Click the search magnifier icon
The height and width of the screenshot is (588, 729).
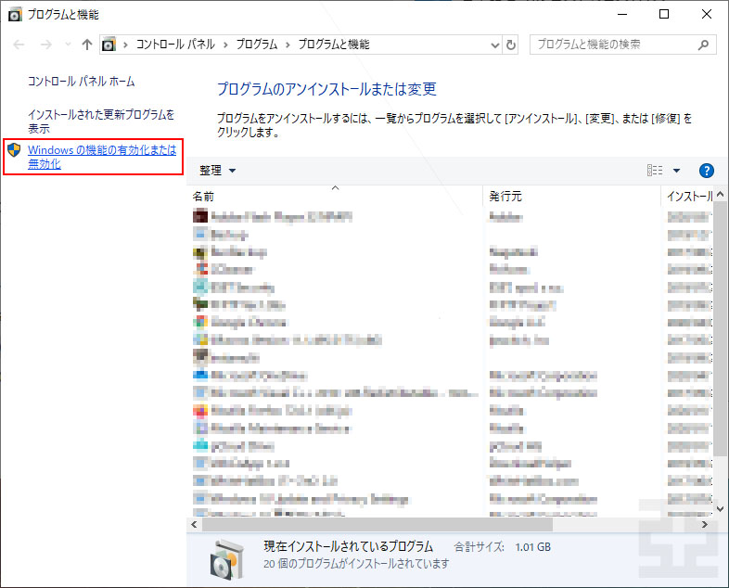pos(703,45)
